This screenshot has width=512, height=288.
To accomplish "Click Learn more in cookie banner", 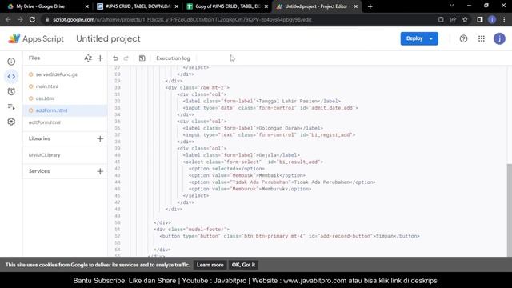I will click(210, 265).
